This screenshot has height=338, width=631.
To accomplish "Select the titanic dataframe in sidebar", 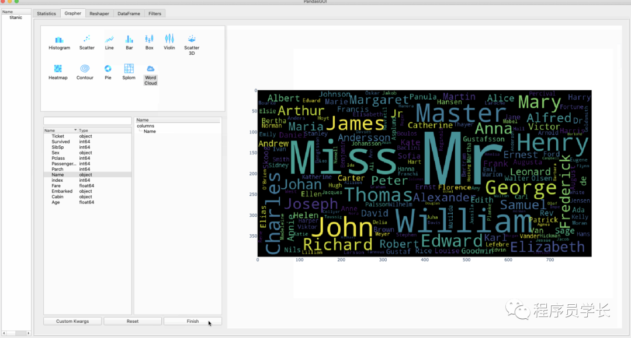I will pos(16,17).
